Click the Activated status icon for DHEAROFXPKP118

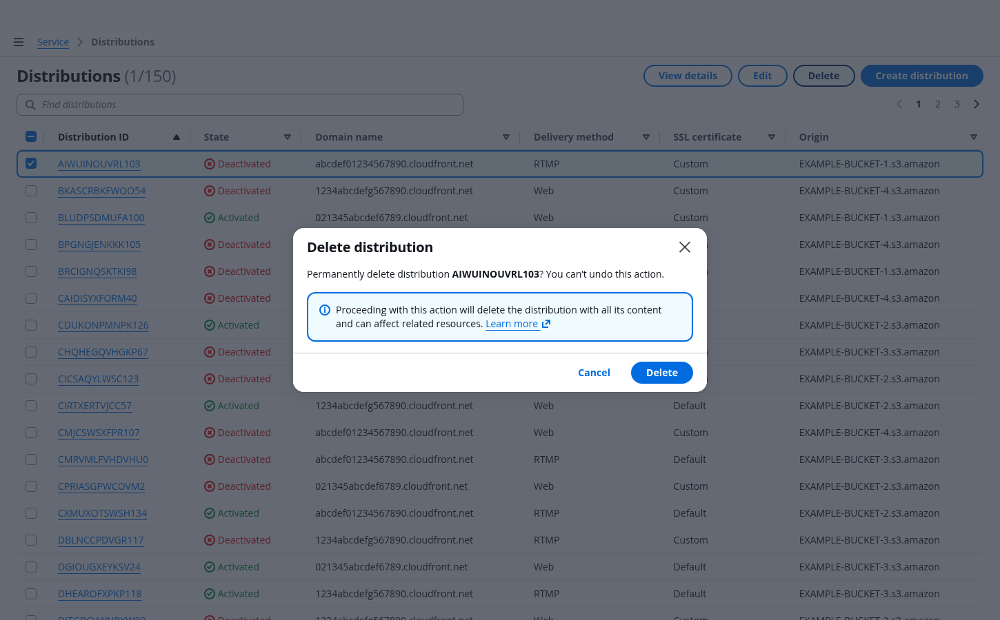210,594
